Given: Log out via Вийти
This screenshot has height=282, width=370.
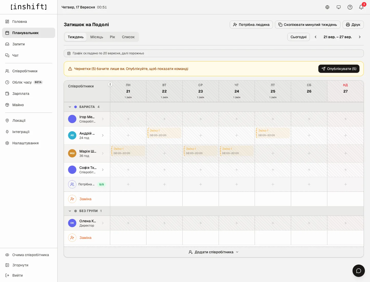Looking at the screenshot, I should [29, 275].
